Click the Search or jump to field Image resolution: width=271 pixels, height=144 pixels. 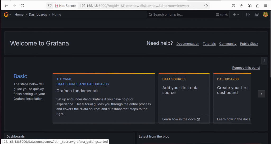point(188,15)
